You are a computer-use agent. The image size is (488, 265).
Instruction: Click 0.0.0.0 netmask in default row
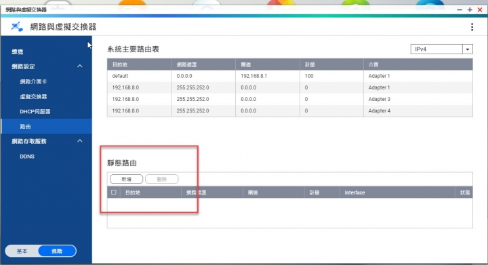pyautogui.click(x=184, y=76)
